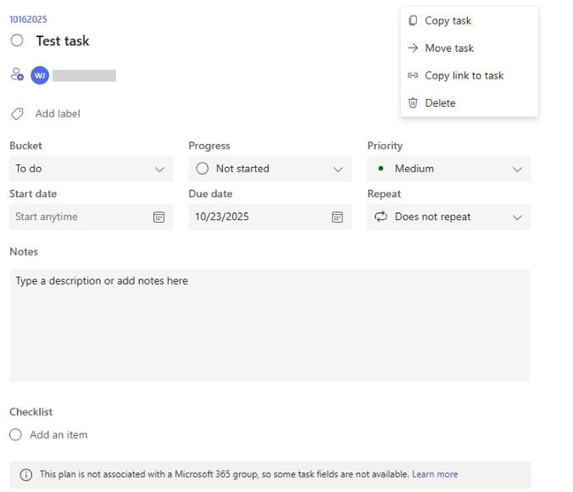The image size is (573, 492).
Task: Select Move task from menu
Action: coord(449,48)
